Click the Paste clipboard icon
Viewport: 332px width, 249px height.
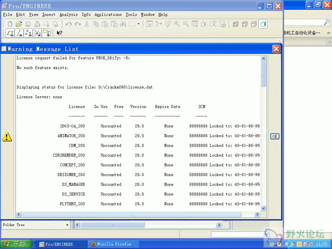click(105, 24)
